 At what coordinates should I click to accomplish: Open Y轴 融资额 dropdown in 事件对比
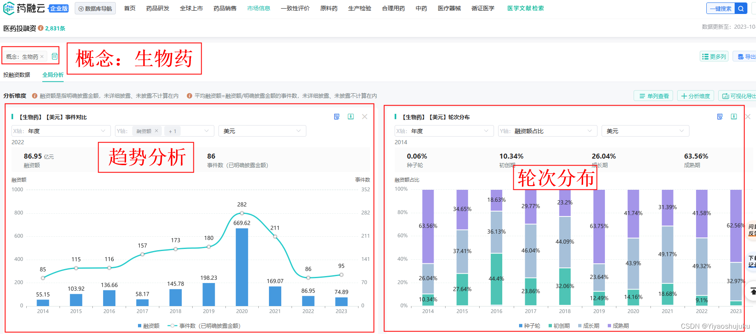tap(165, 131)
